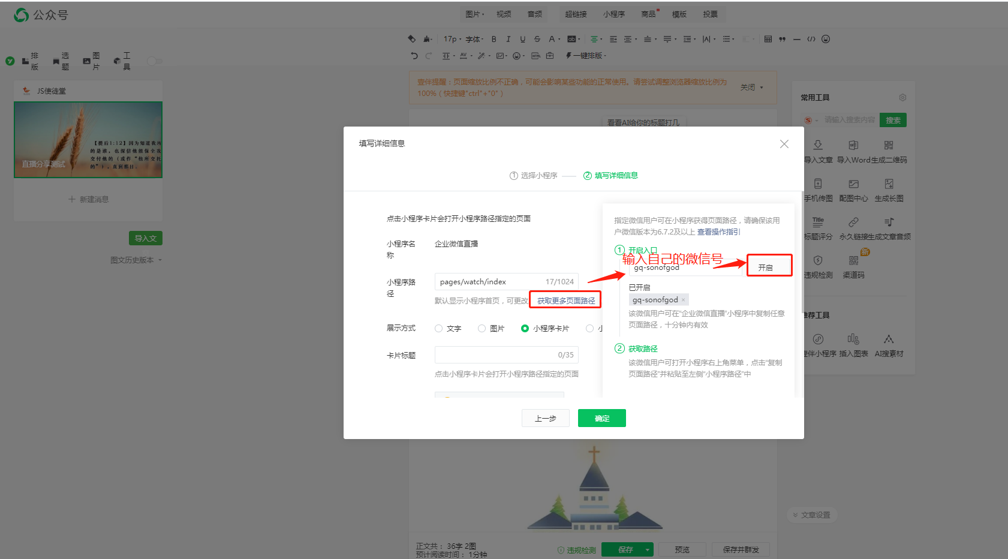Open 永久链接 tool icon
1008x559 pixels.
click(853, 222)
